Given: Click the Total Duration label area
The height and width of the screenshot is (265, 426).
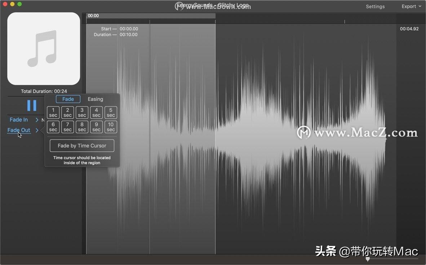Looking at the screenshot, I should click(x=43, y=91).
